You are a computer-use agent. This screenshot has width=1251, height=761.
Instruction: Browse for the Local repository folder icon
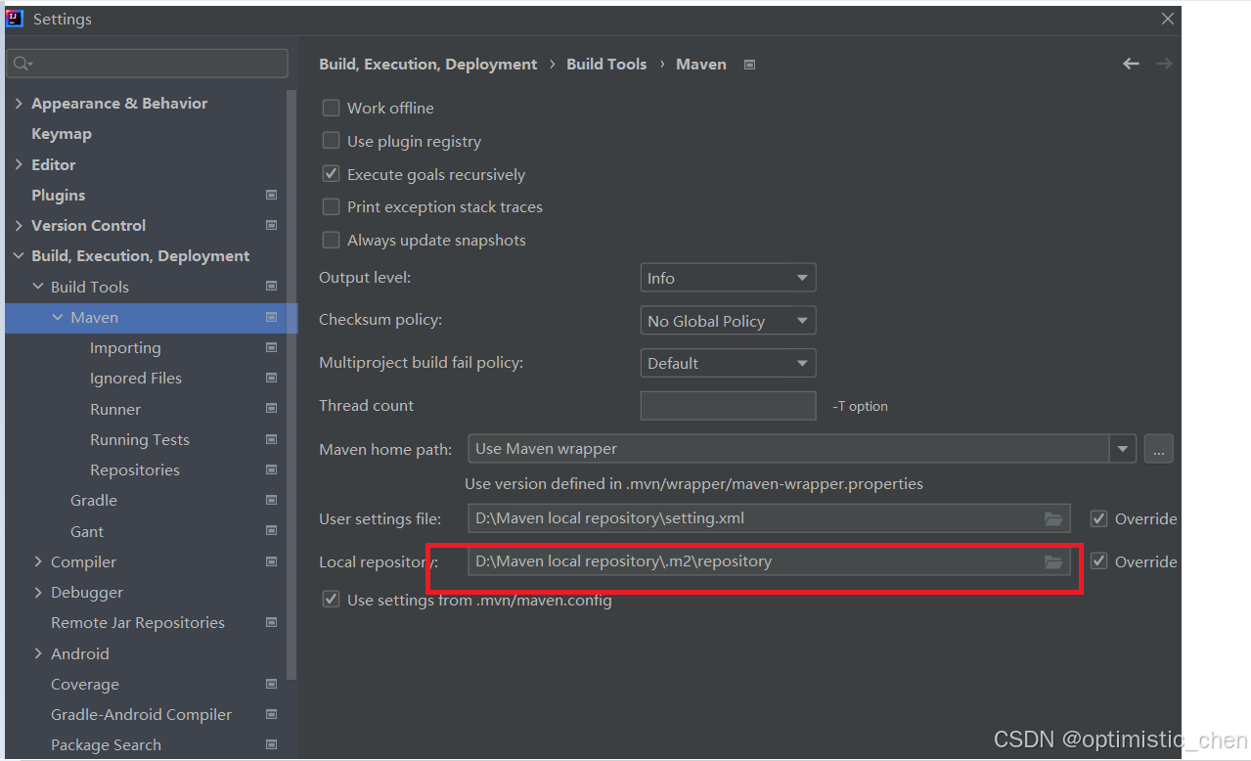tap(1053, 561)
